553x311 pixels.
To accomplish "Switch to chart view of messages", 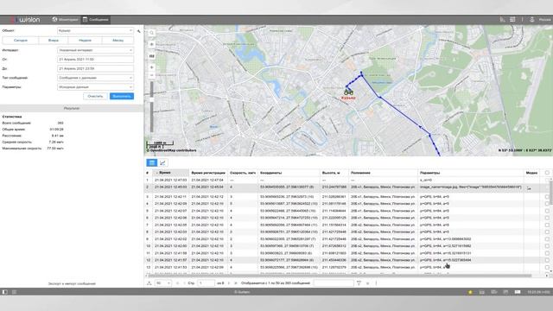I will pos(162,162).
